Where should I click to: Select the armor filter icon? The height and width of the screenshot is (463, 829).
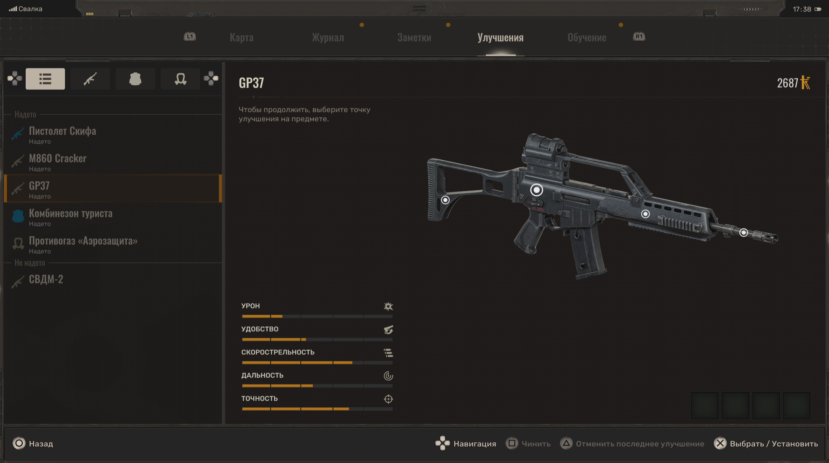click(x=135, y=79)
